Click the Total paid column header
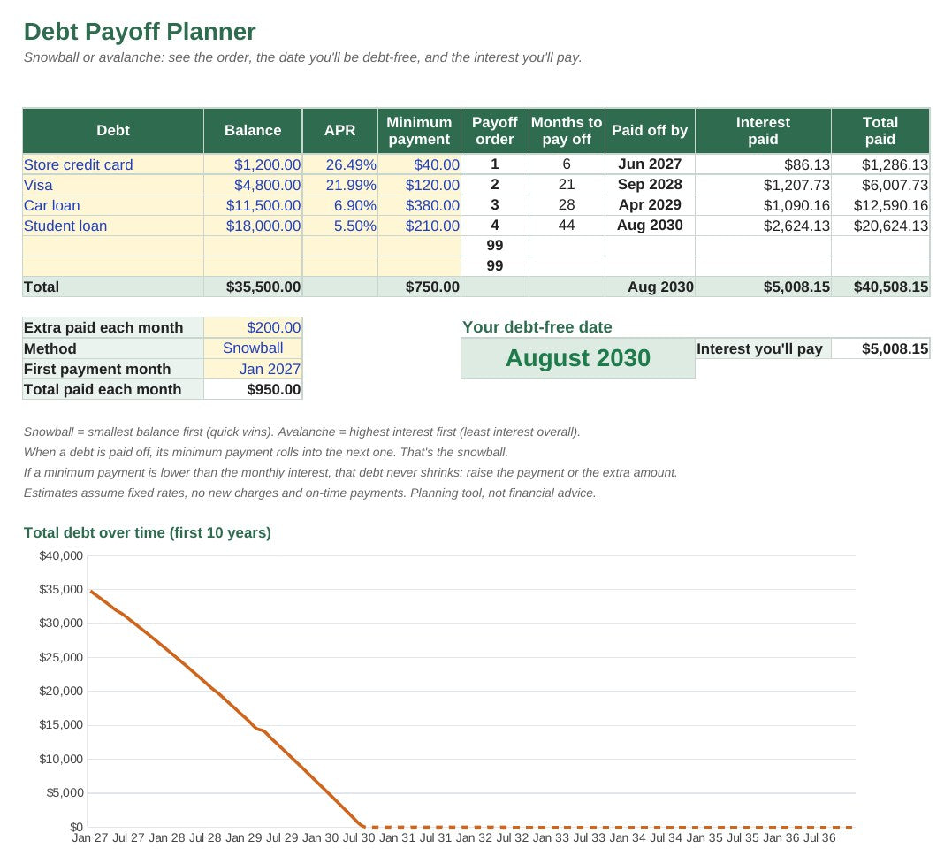952x864 pixels. tap(880, 131)
